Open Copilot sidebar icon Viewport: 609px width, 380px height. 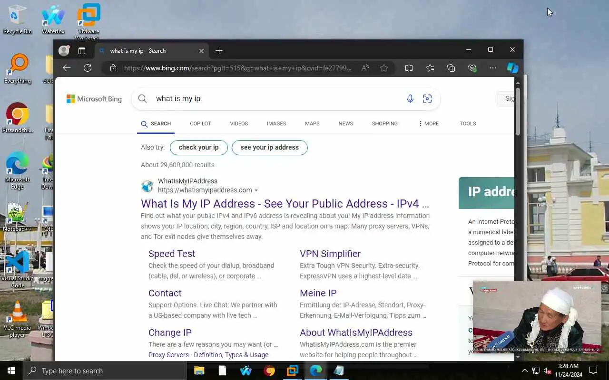tap(512, 68)
